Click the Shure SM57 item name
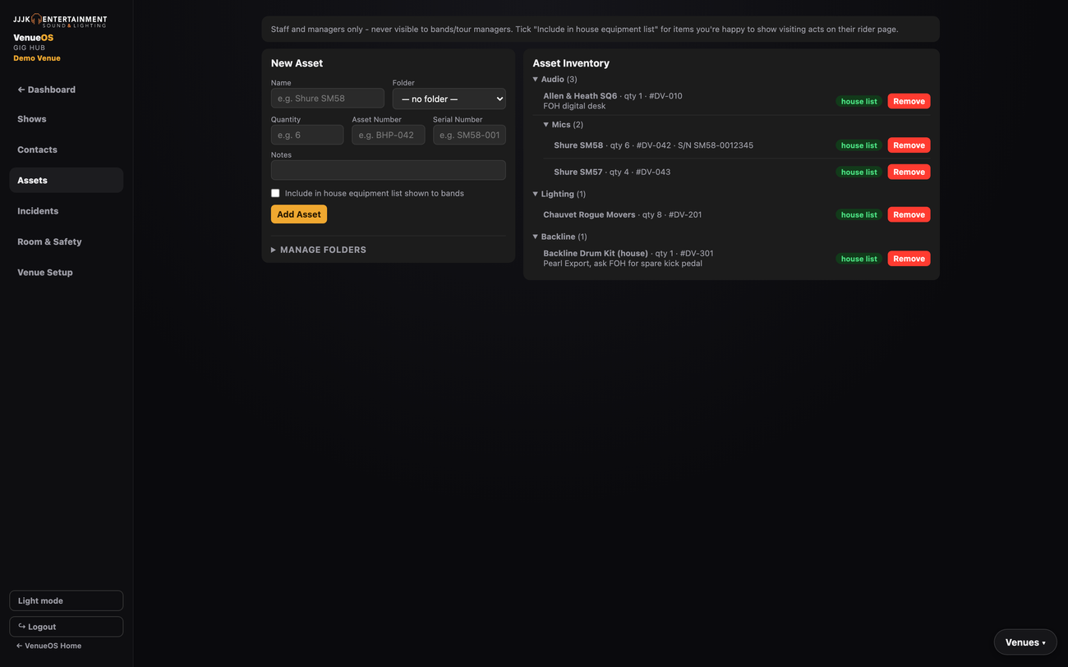 tap(578, 172)
